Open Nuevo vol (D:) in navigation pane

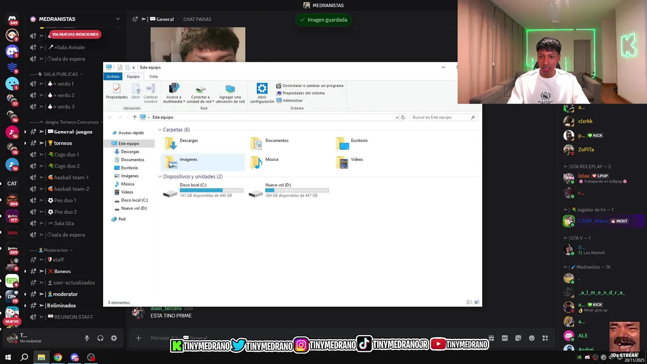[x=130, y=208]
